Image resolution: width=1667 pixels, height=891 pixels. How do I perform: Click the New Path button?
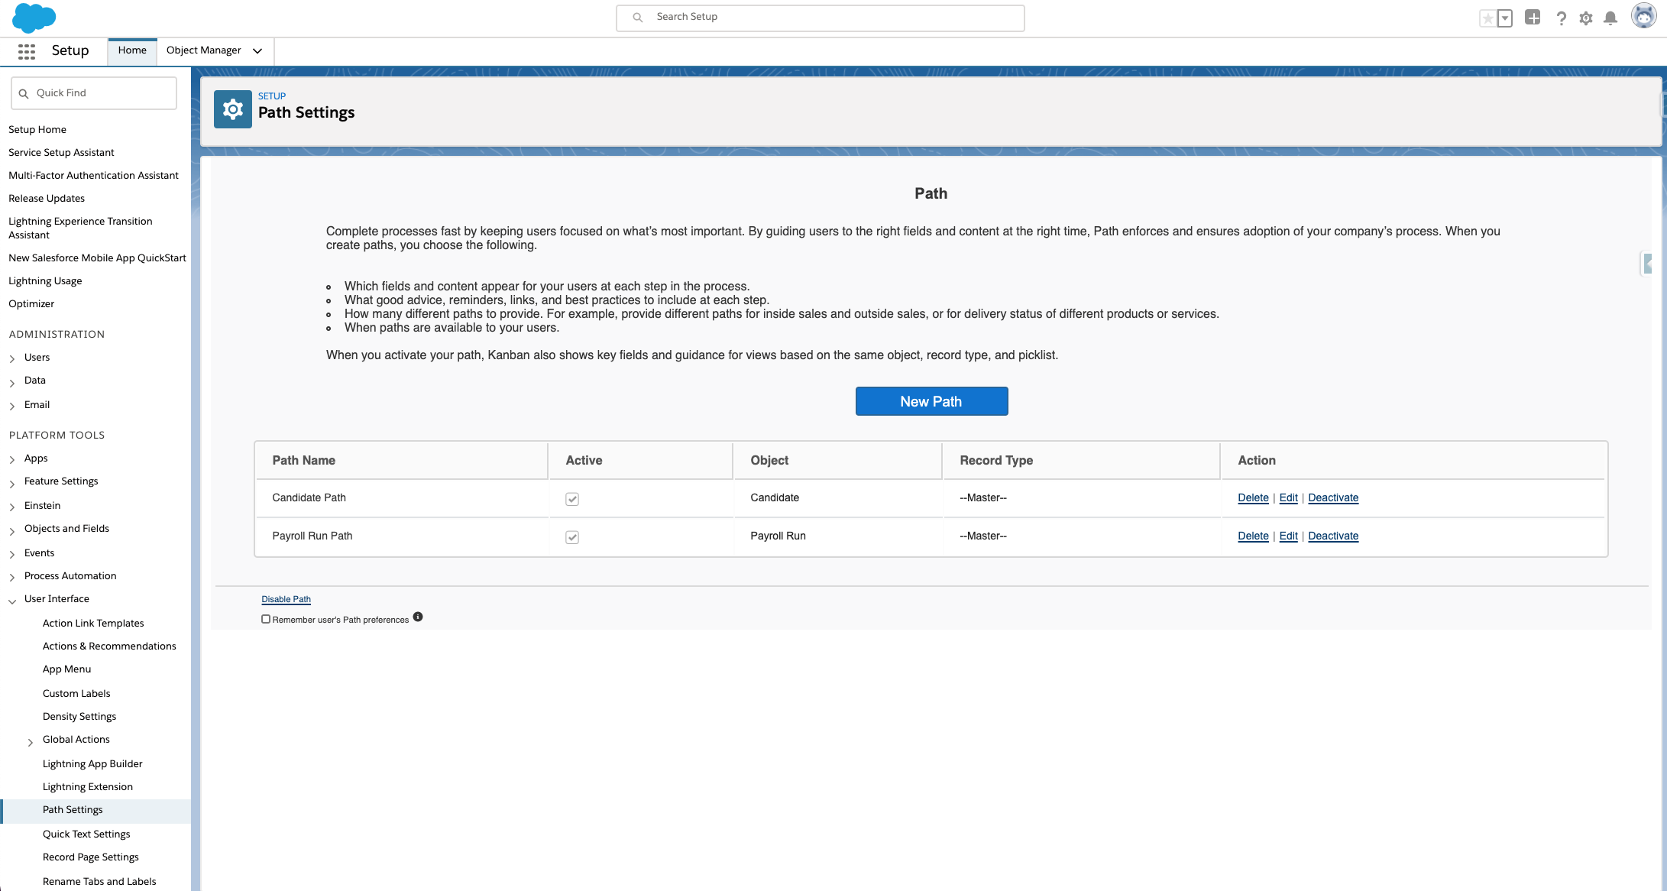pyautogui.click(x=931, y=401)
